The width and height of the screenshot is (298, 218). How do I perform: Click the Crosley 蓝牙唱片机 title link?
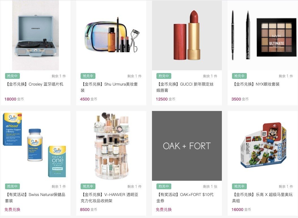click(34, 84)
